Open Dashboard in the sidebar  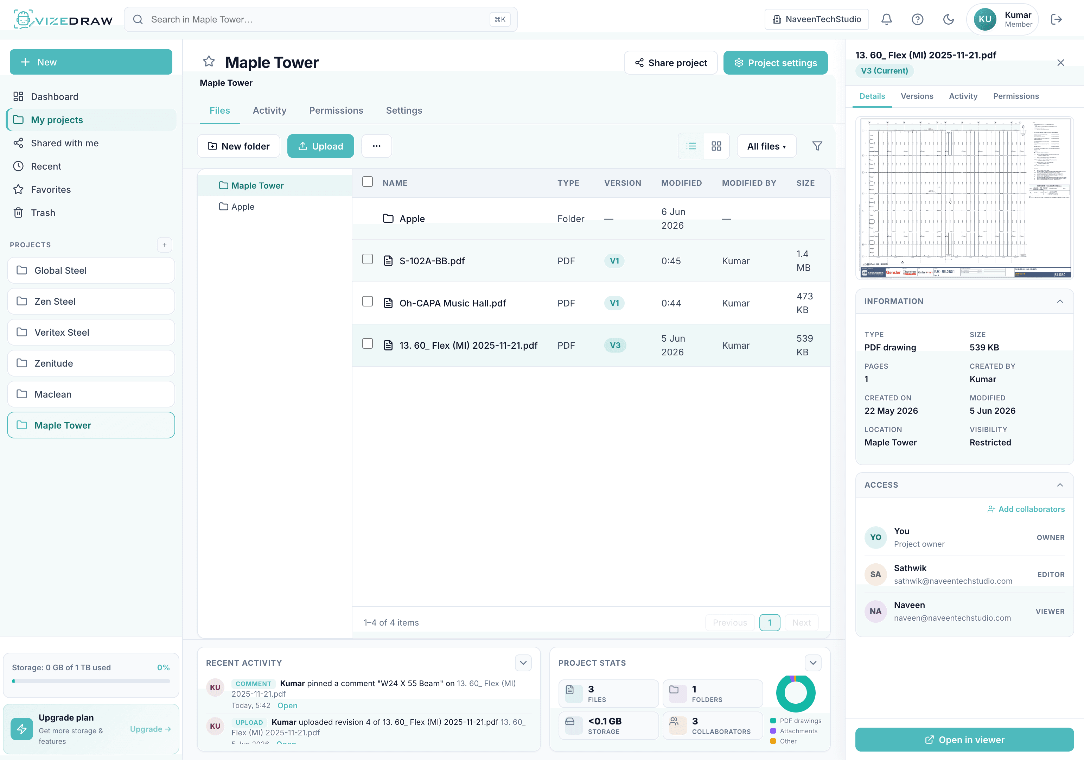tap(91, 96)
